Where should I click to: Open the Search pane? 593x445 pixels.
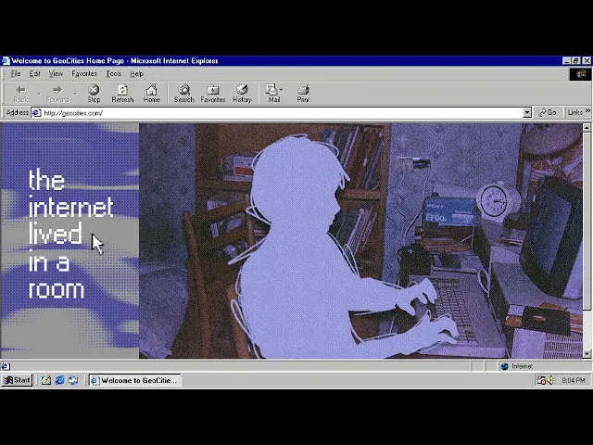coord(183,94)
